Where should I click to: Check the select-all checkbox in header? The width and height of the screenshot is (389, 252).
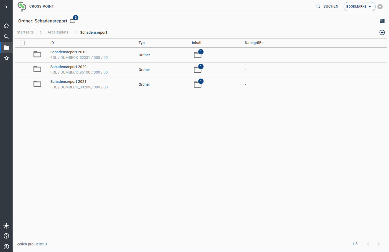coord(22,43)
